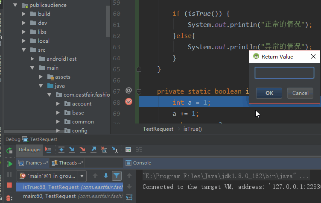Click code line 'a += 1;'
The image size is (321, 203).
186,114
